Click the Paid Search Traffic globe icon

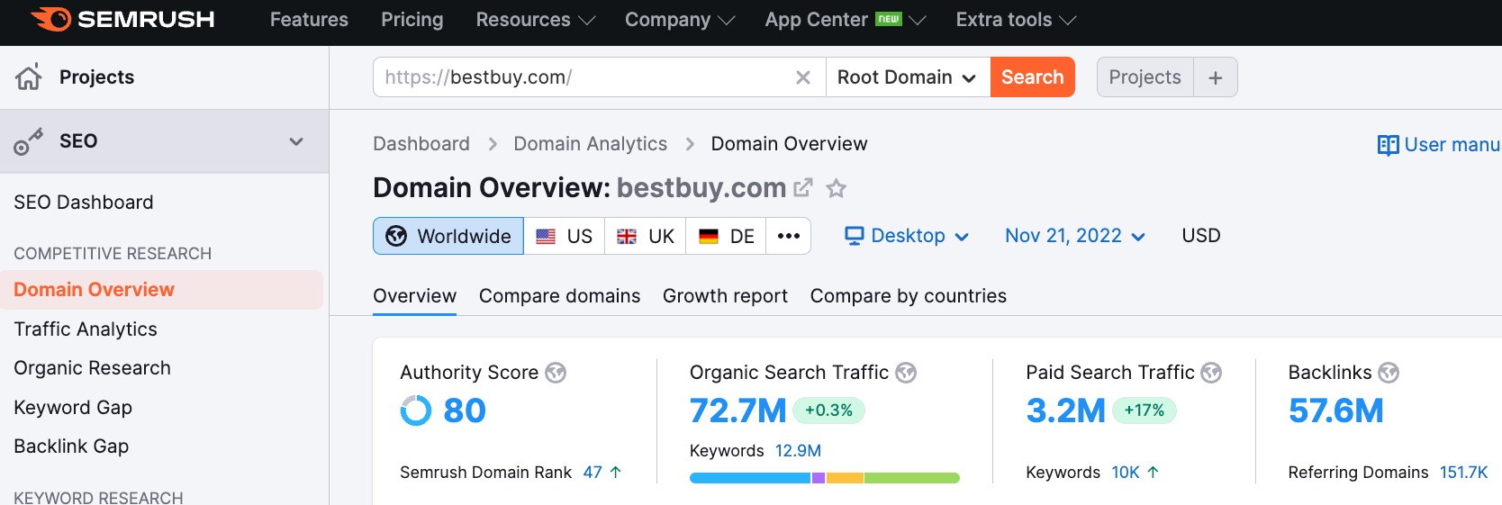pos(1212,373)
